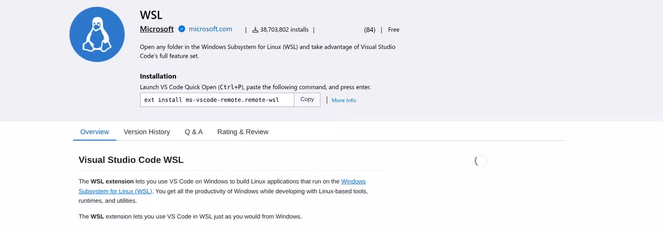Copy the install command
Image resolution: width=663 pixels, height=232 pixels.
pyautogui.click(x=307, y=100)
